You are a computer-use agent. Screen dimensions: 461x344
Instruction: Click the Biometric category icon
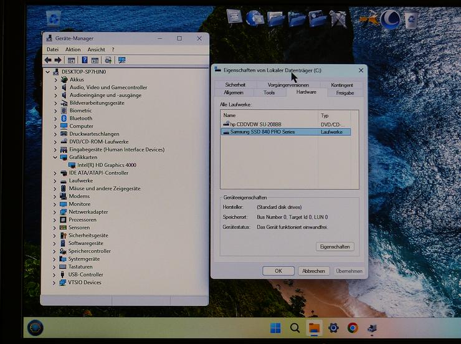(64, 110)
